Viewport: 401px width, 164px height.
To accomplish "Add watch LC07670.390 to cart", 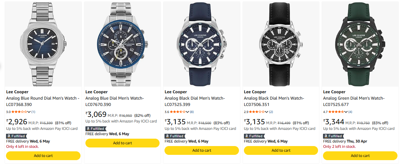I will coord(122,143).
